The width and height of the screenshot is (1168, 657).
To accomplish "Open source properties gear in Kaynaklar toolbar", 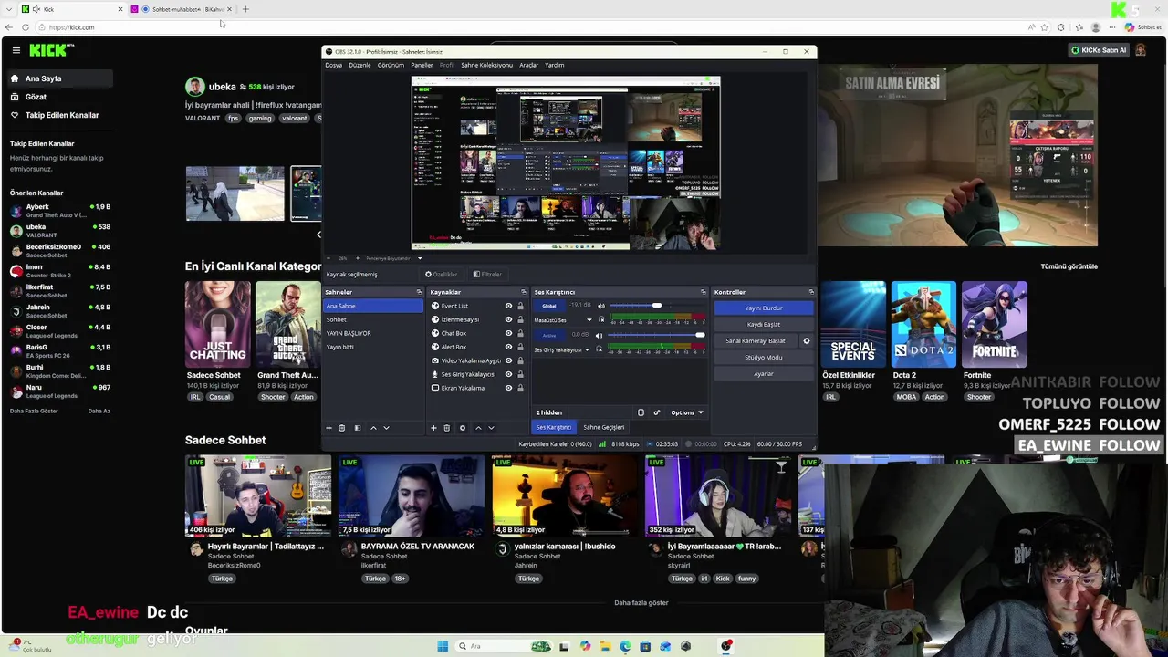I will click(x=462, y=428).
